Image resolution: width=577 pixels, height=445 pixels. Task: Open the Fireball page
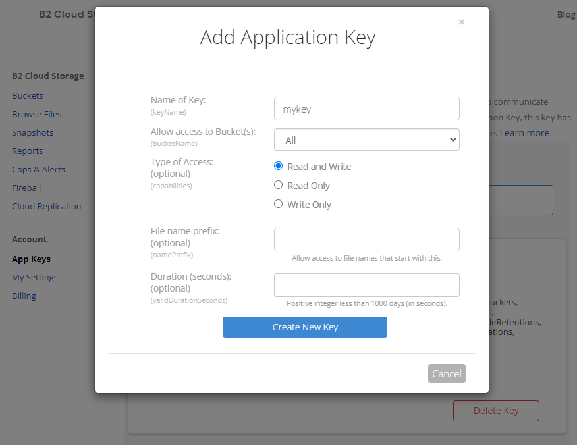(26, 188)
